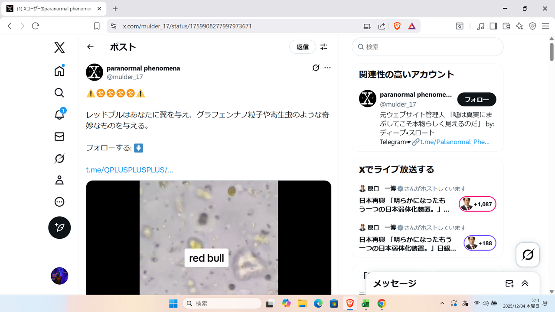Click the 返信 reply button
The width and height of the screenshot is (555, 312).
[x=302, y=47]
